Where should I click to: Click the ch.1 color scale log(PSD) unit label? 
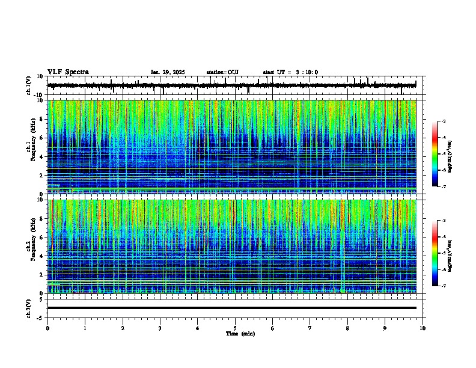click(450, 156)
